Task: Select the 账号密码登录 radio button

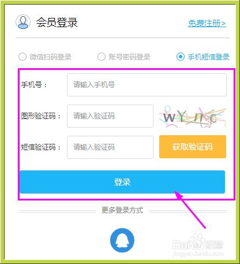Action: point(102,57)
